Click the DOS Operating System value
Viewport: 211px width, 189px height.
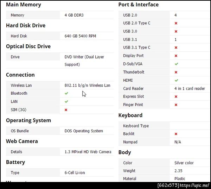84,131
